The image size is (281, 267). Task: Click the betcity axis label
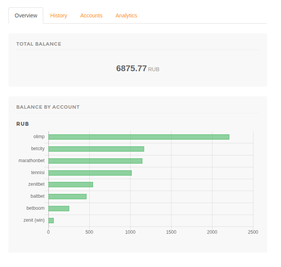pos(38,149)
